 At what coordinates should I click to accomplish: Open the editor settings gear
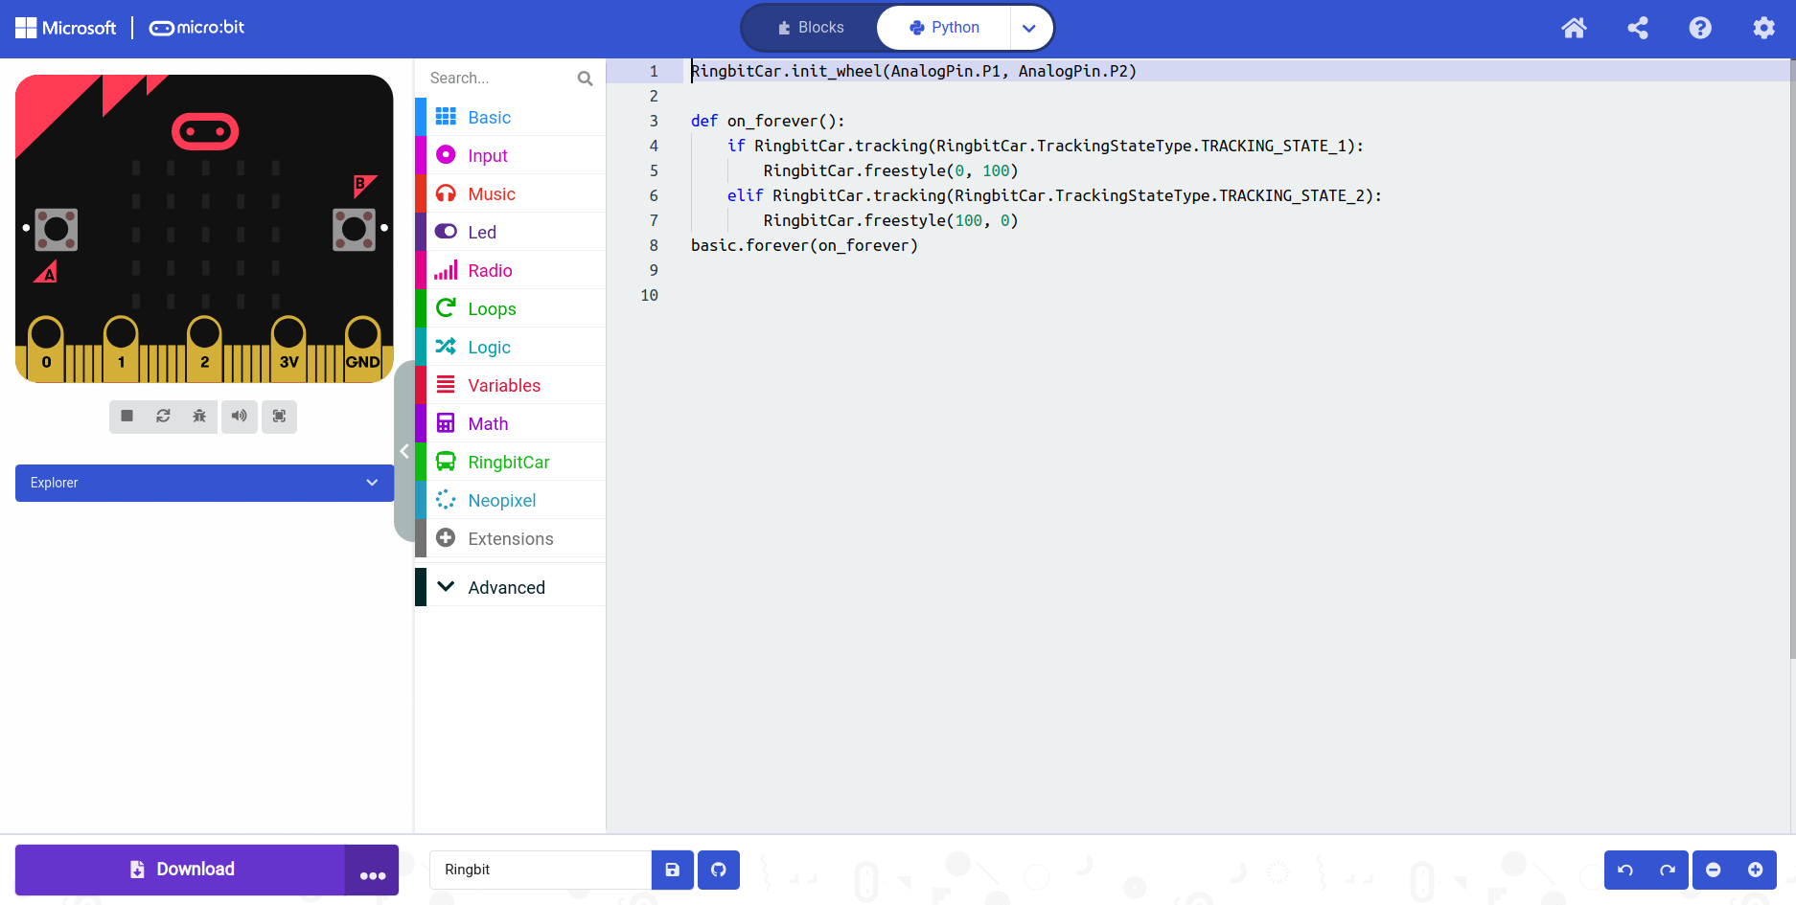click(1763, 28)
